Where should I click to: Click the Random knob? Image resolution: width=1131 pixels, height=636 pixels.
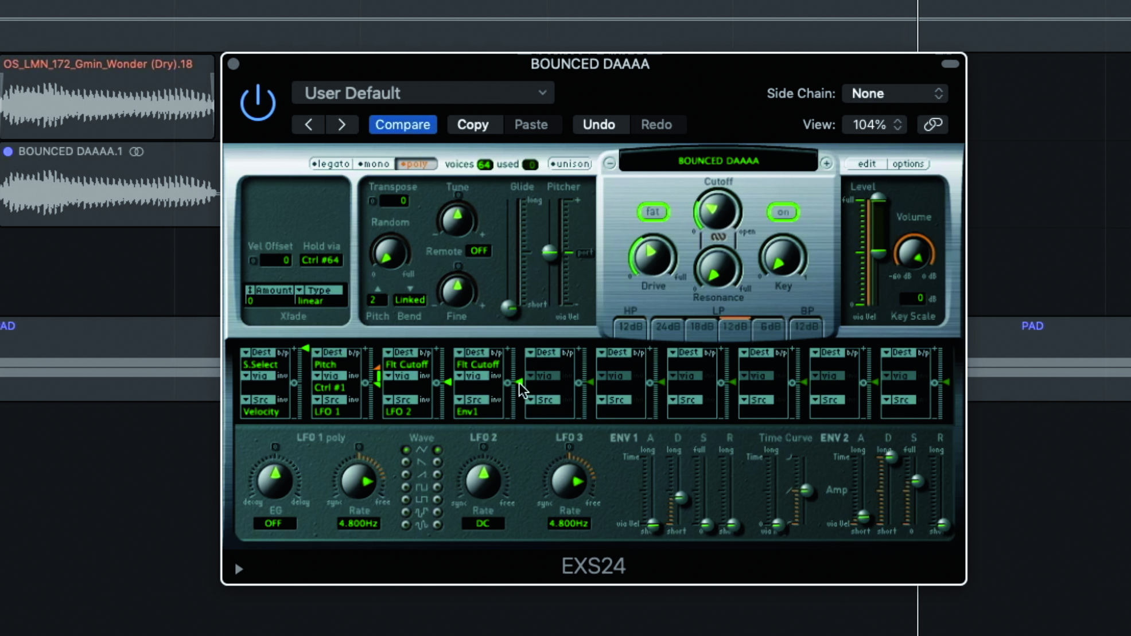pyautogui.click(x=389, y=253)
